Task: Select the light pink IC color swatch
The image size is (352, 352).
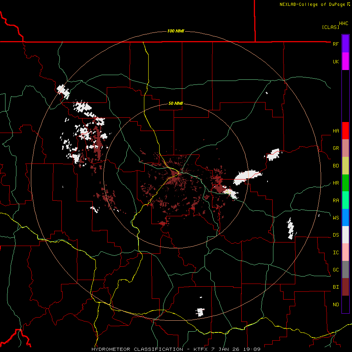Action: click(x=345, y=252)
